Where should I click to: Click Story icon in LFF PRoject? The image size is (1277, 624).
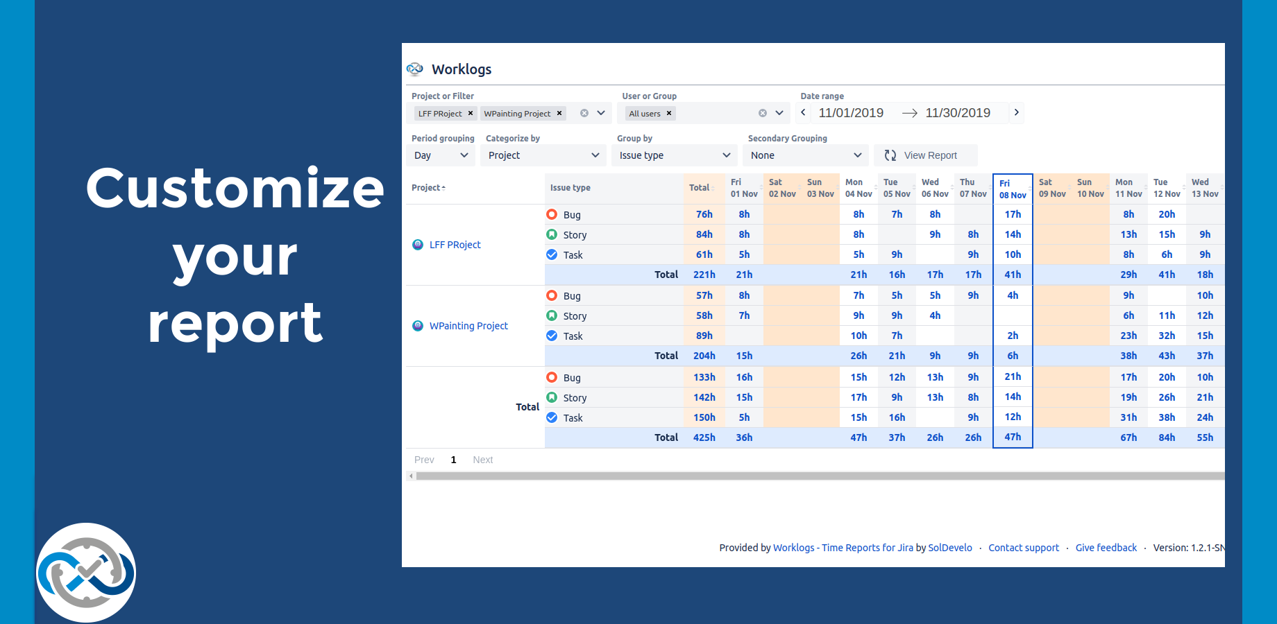[x=552, y=234]
